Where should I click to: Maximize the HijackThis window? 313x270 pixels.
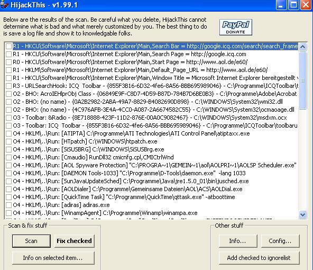(x=293, y=5)
